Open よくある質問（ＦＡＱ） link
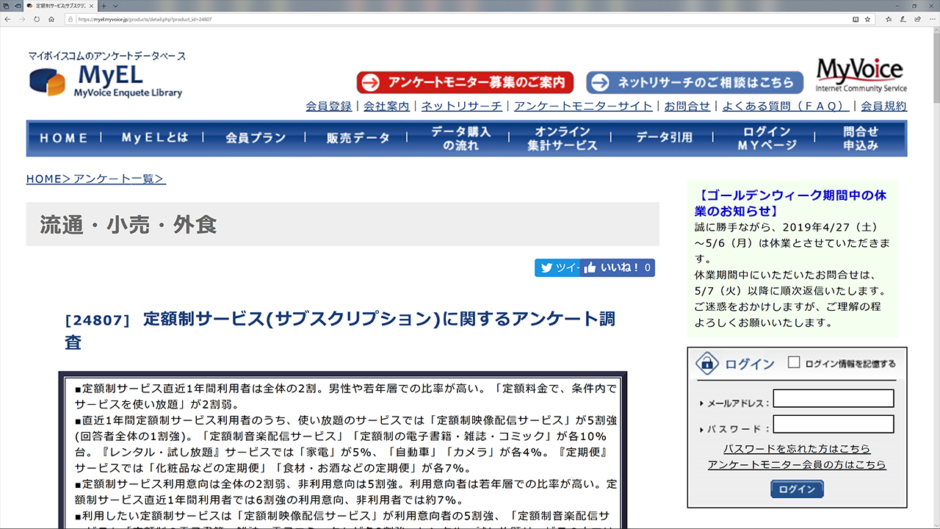Screen dimensions: 940x529 tap(786, 106)
